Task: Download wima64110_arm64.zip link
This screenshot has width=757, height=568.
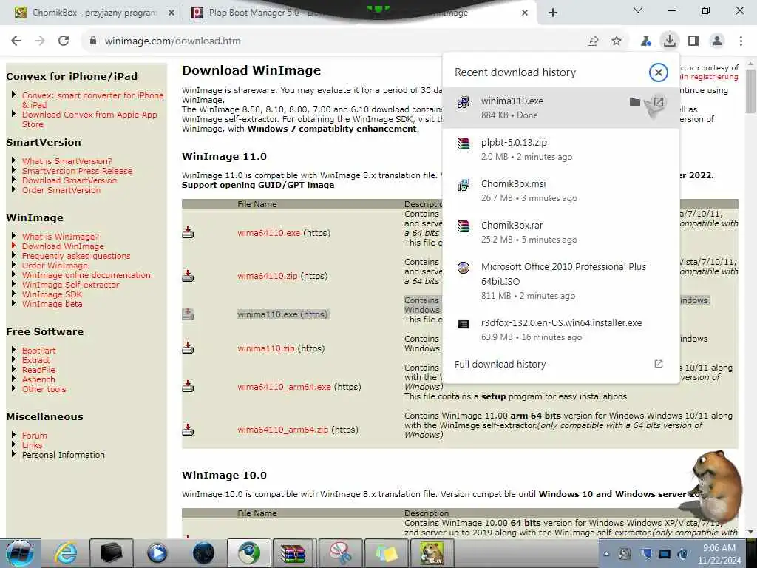Action: [282, 430]
